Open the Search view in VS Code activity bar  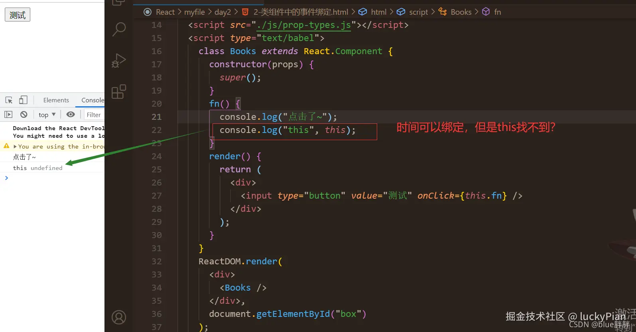119,29
